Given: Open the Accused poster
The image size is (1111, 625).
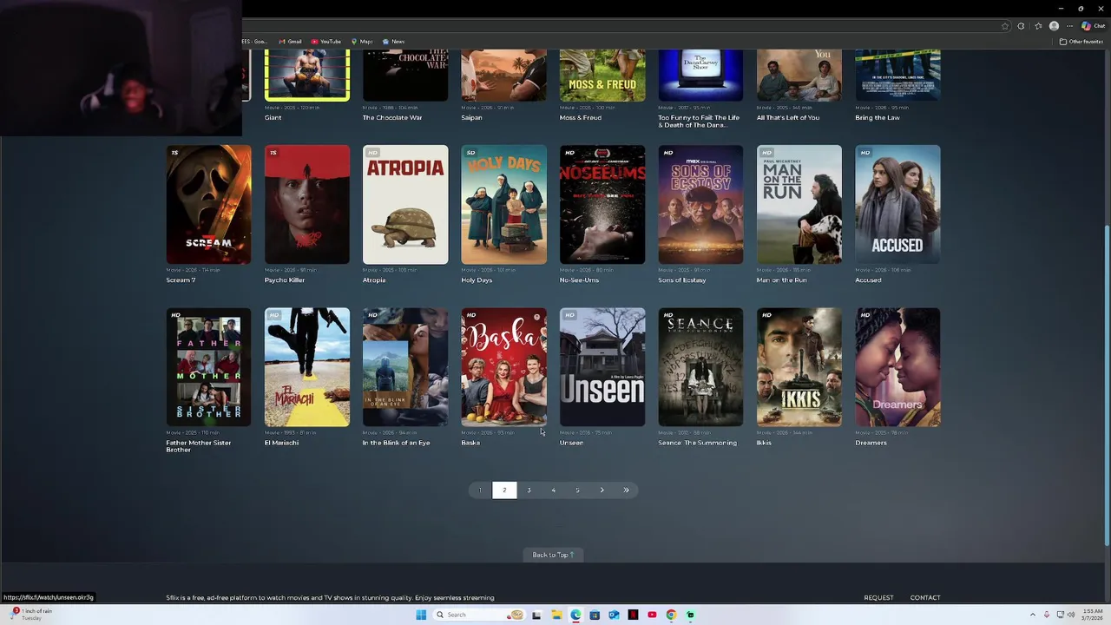Looking at the screenshot, I should (897, 204).
